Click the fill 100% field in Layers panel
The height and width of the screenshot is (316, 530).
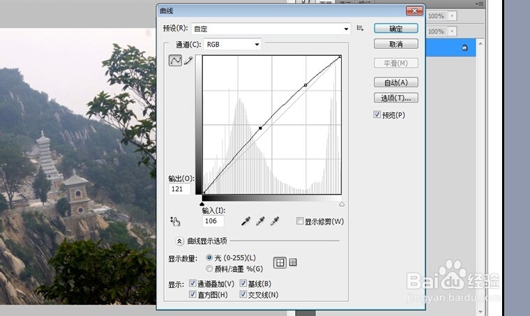click(x=437, y=31)
